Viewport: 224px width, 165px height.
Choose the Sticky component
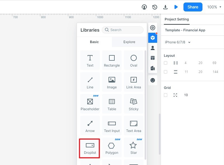coord(134,103)
